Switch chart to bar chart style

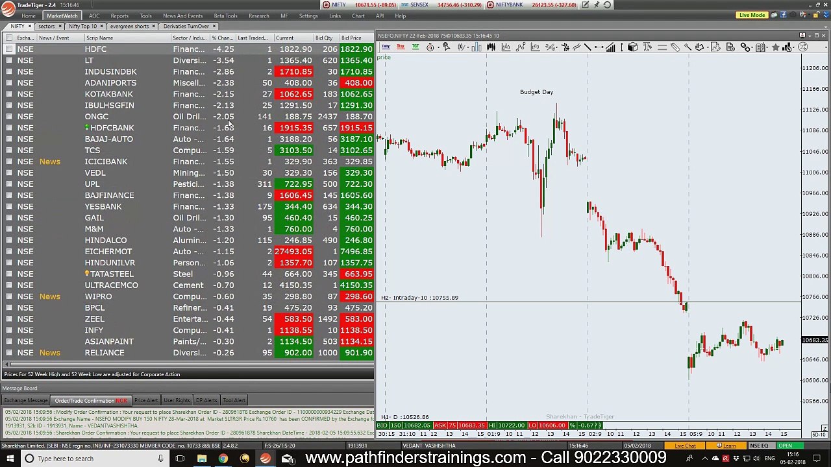(x=477, y=47)
